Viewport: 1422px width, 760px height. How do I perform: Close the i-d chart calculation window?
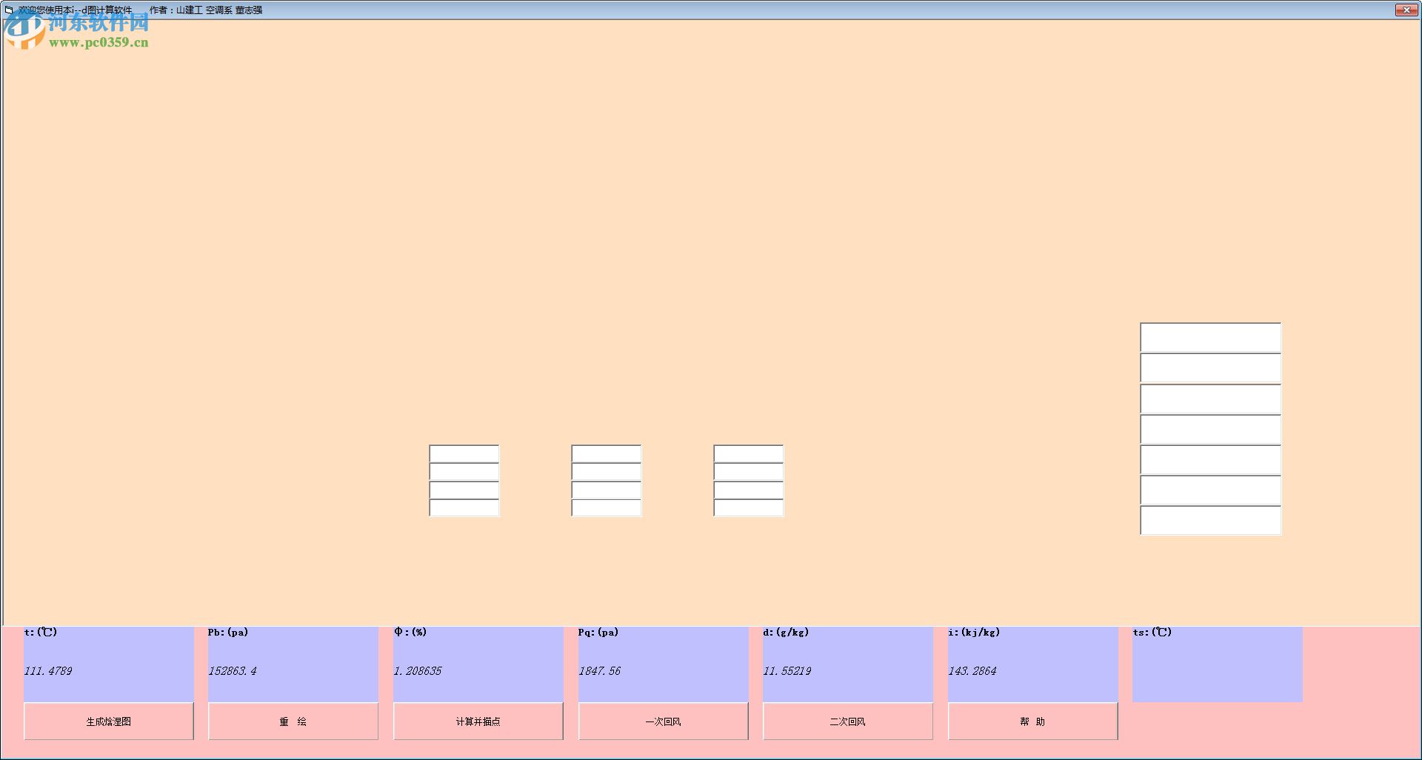click(x=1406, y=10)
